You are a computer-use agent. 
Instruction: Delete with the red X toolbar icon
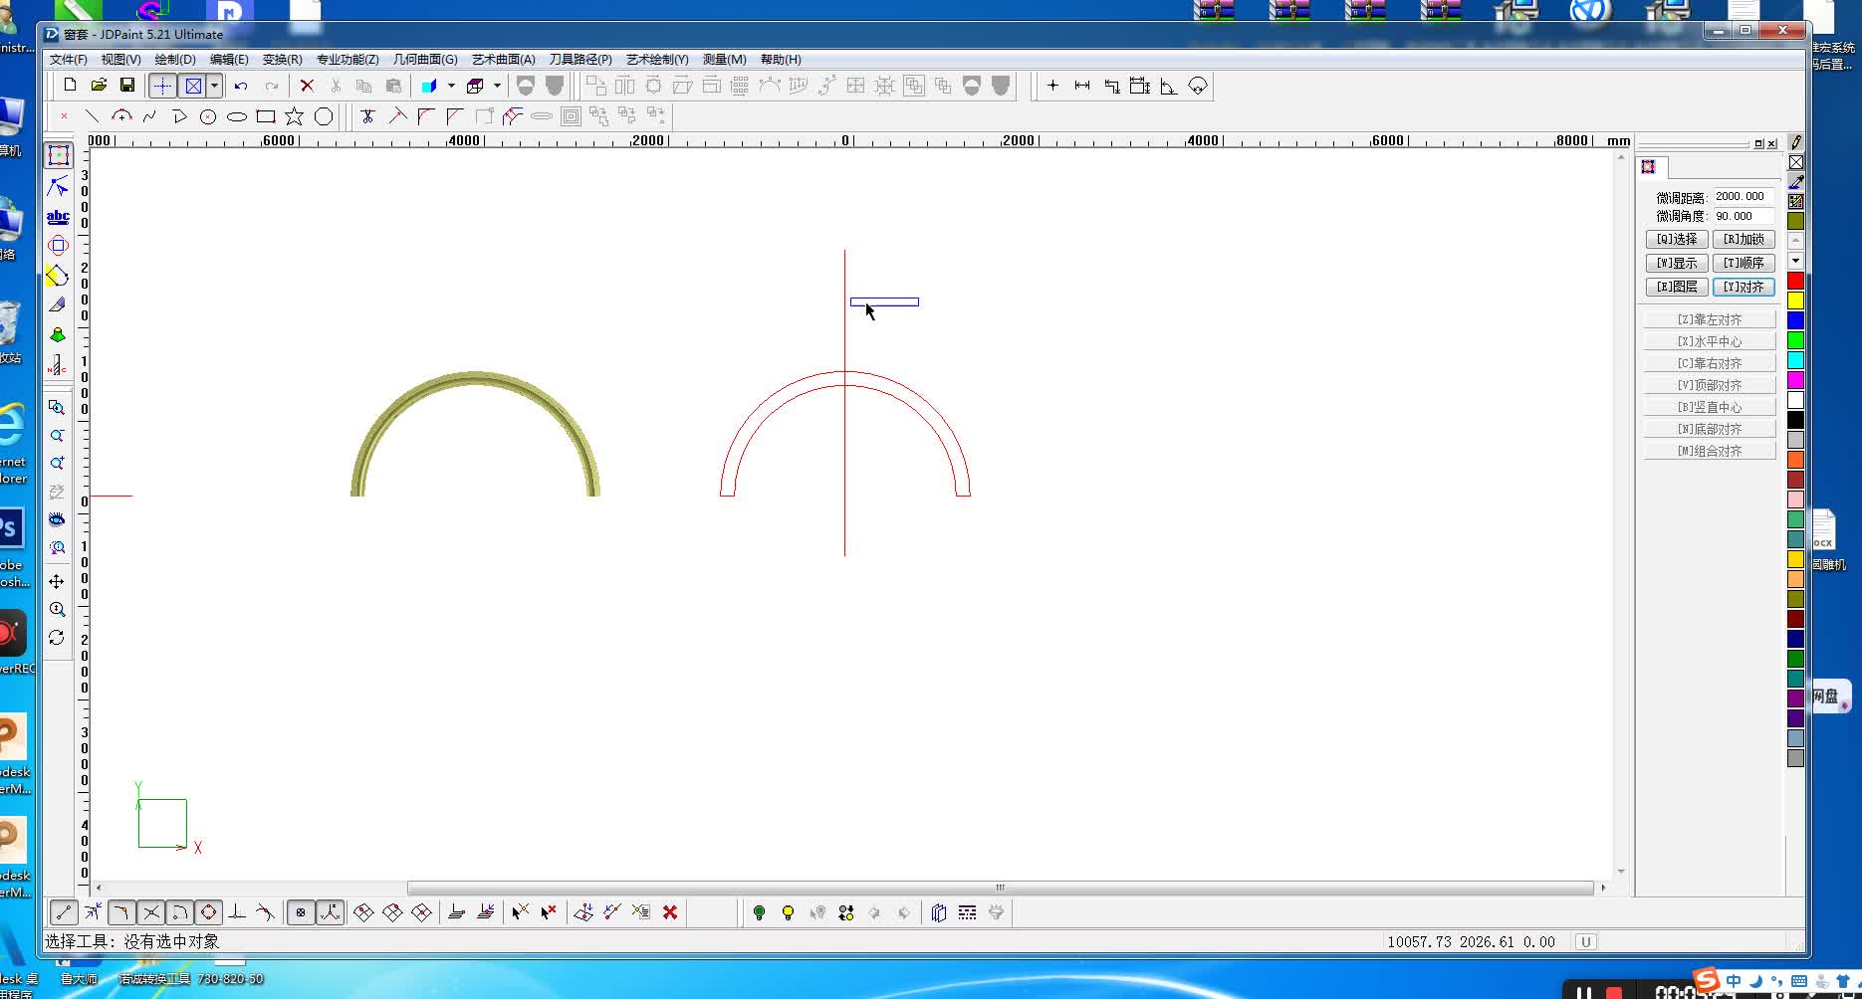tap(307, 86)
